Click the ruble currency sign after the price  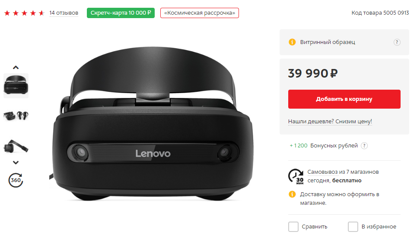334,73
